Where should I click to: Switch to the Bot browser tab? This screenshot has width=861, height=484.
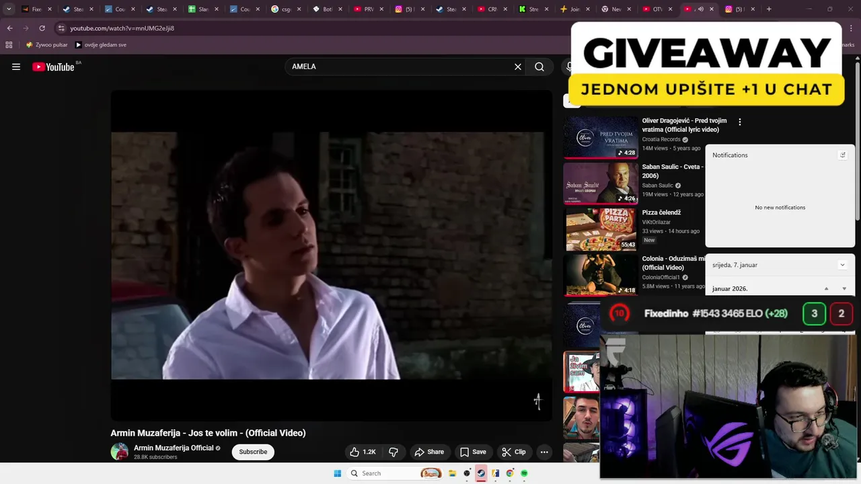(328, 9)
